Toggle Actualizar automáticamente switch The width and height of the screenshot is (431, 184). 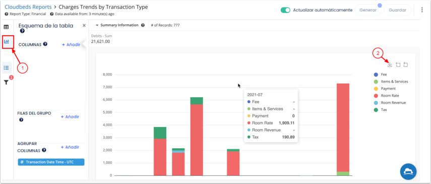285,10
